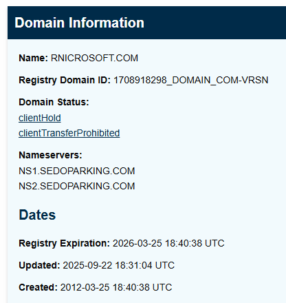Click the NS1.SEDOPARKING.COM nameserver entry
The width and height of the screenshot is (286, 303).
pos(77,171)
